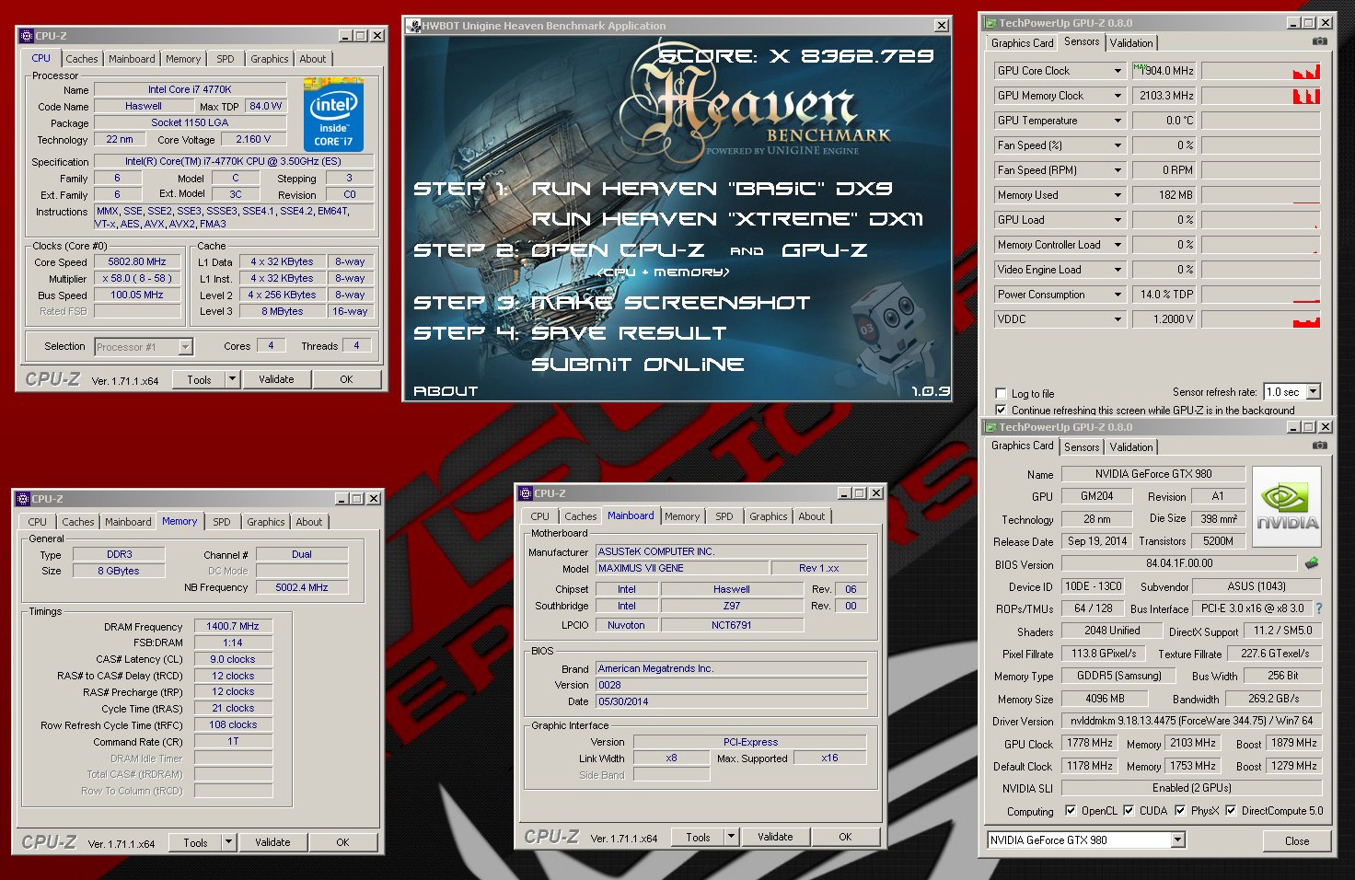Click the Save Result step link

click(629, 333)
